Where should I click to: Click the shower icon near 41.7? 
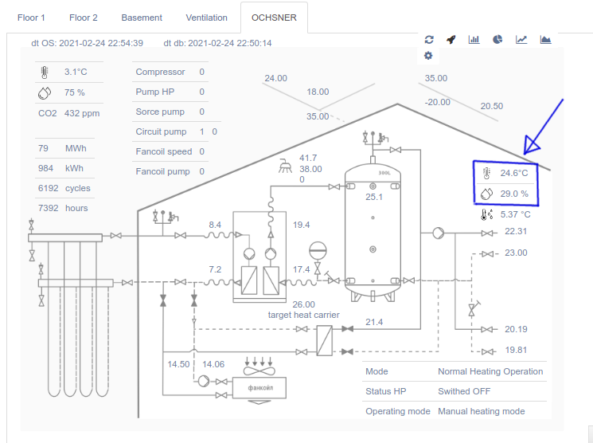point(285,166)
